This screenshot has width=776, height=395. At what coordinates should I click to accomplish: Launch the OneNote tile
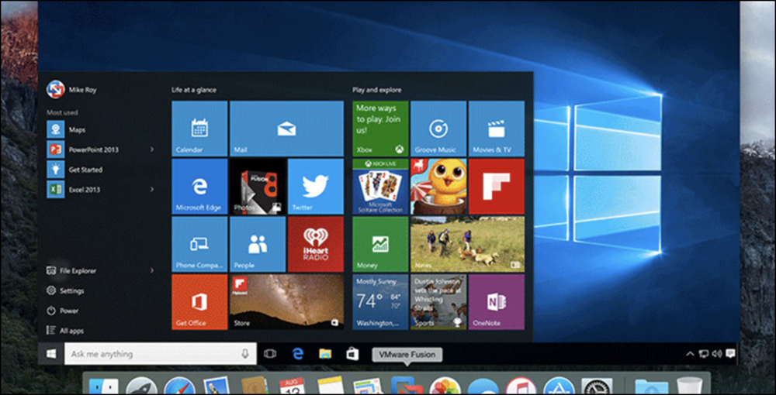[497, 302]
